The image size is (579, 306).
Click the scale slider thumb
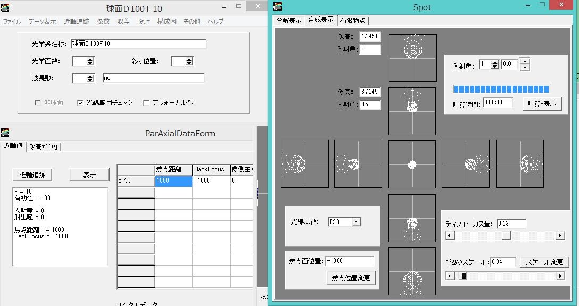tap(463, 276)
